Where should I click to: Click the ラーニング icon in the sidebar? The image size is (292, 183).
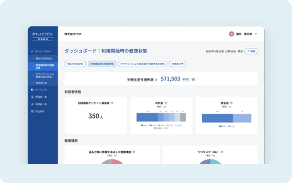pyautogui.click(x=32, y=90)
